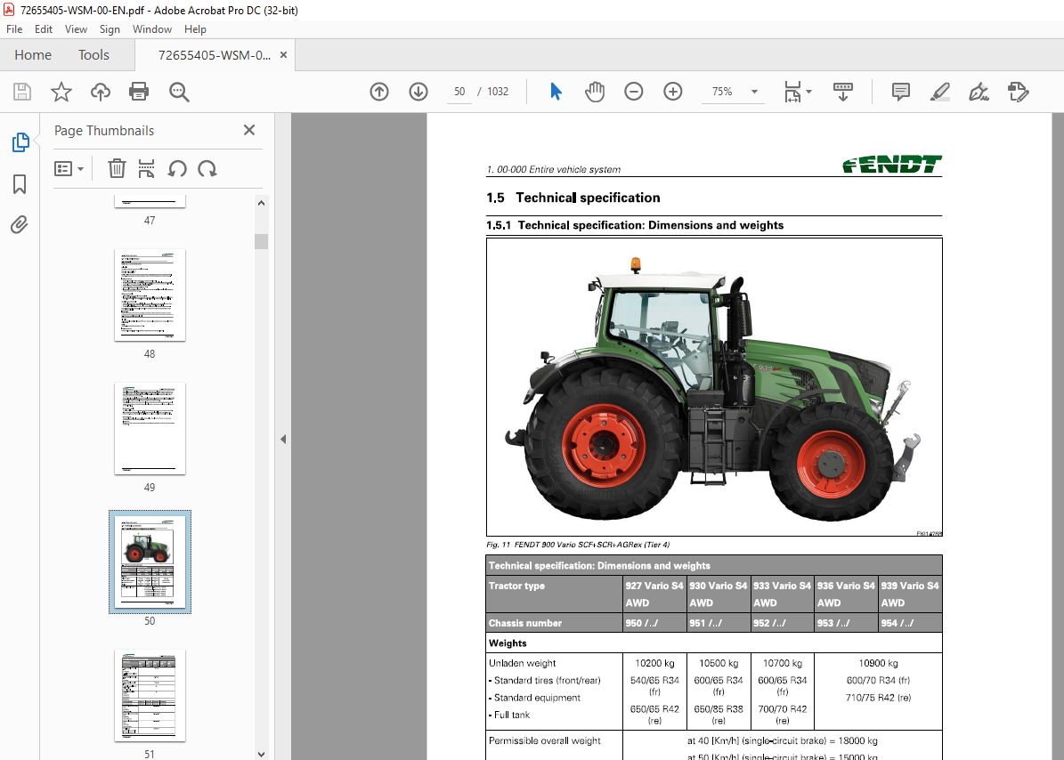This screenshot has width=1064, height=760.
Task: Open the Find text magnifier icon
Action: pyautogui.click(x=179, y=92)
